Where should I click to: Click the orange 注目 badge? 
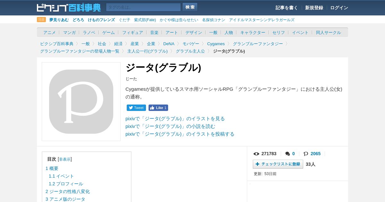41,20
